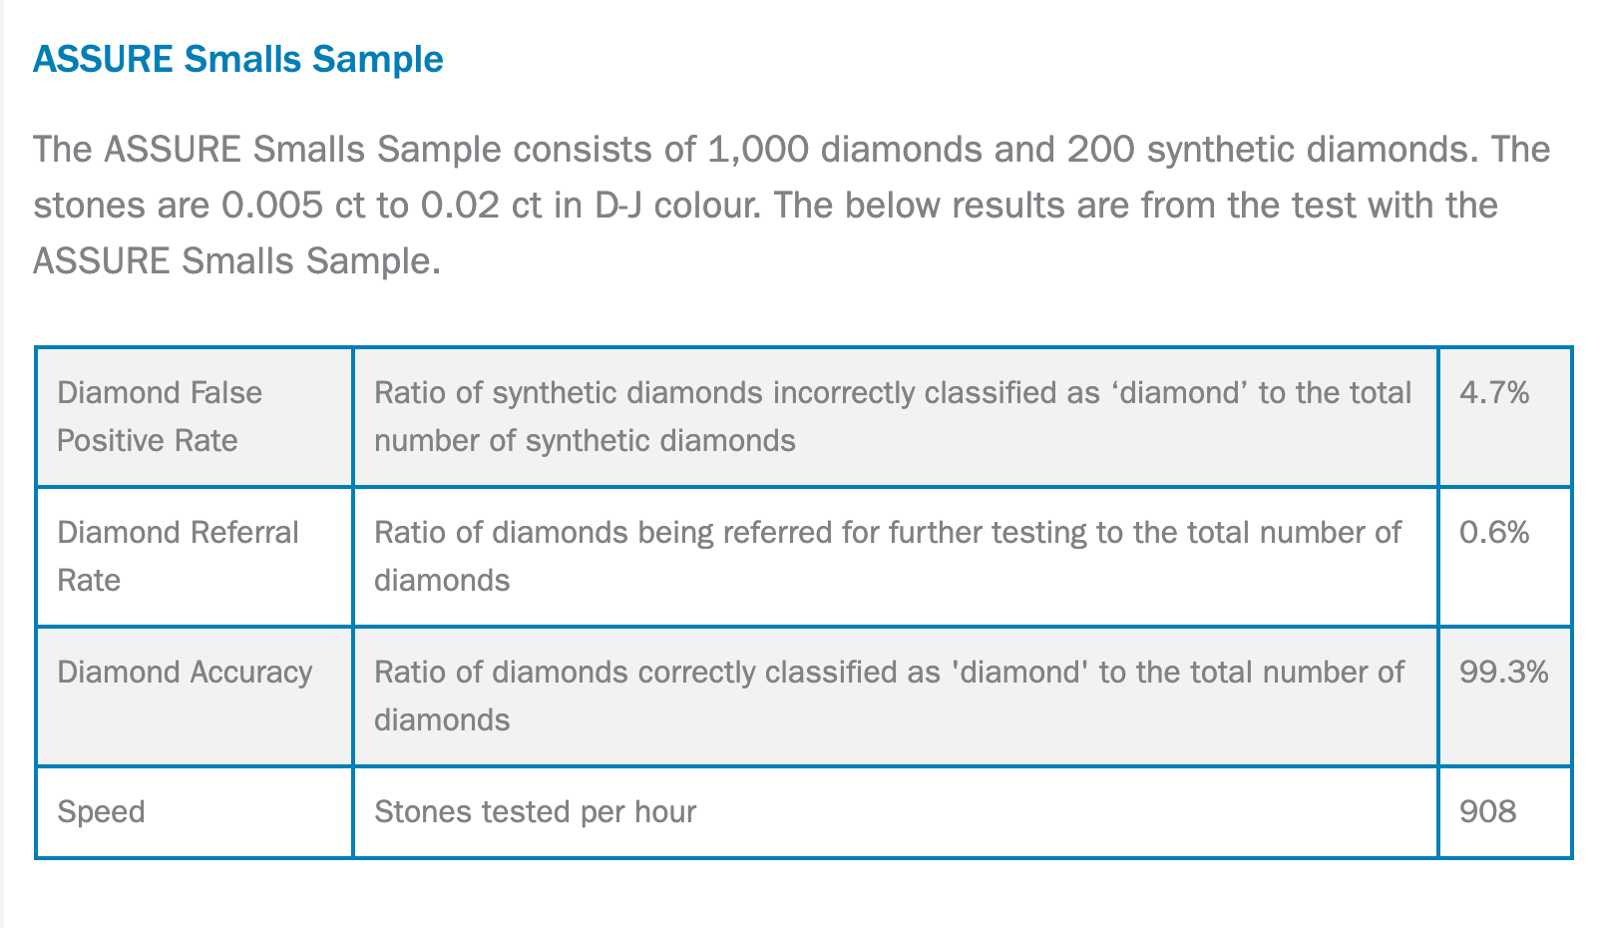Click 'Positive Rate' text in first row
The image size is (1598, 928).
click(148, 441)
